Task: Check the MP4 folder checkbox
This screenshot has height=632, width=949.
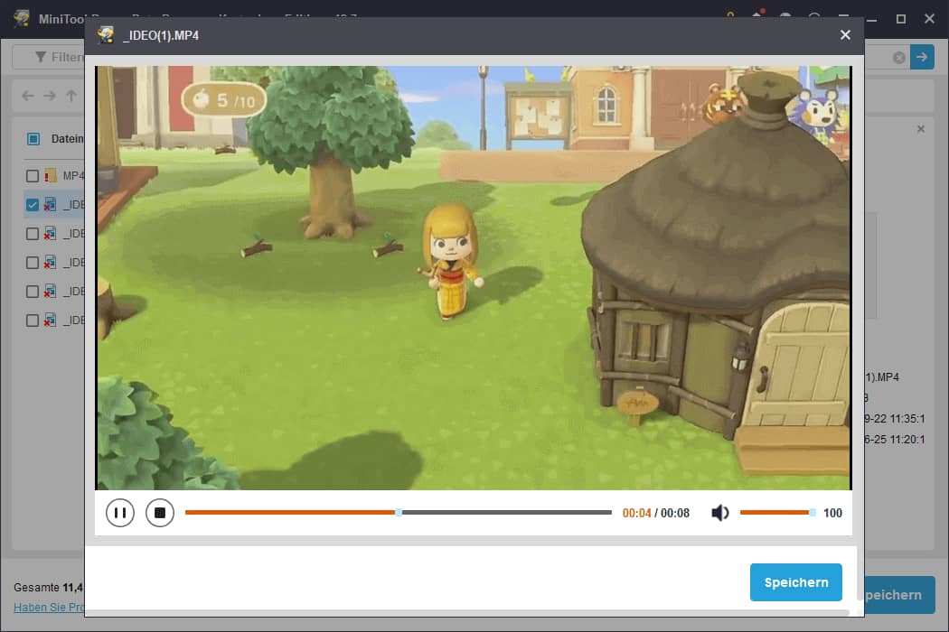Action: coord(33,176)
